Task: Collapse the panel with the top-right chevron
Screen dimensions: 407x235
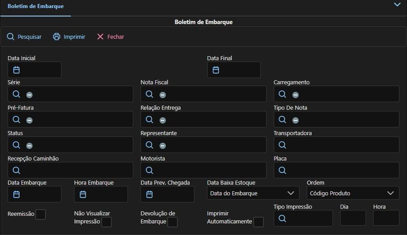Action: click(x=397, y=4)
